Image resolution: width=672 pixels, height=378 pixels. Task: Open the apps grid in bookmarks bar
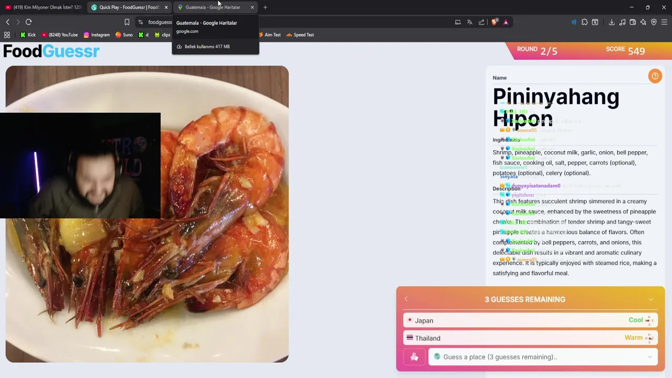point(7,35)
